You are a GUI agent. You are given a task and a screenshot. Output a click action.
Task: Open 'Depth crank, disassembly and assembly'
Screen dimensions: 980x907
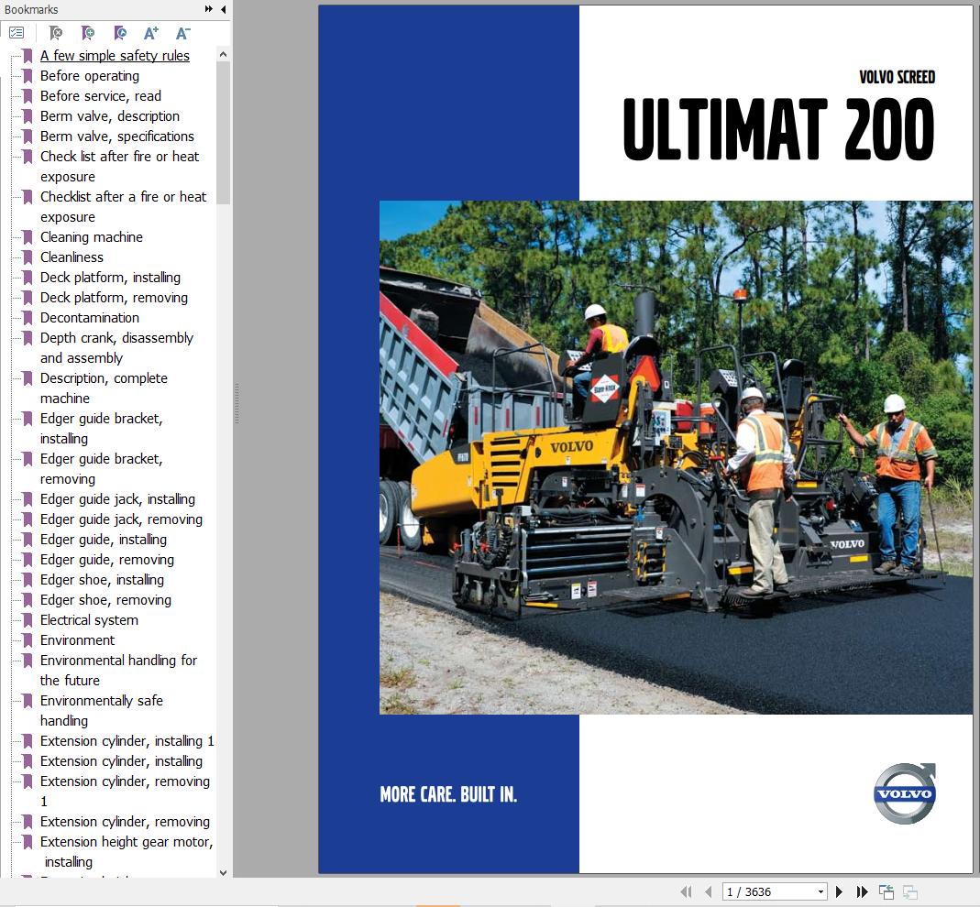[116, 348]
